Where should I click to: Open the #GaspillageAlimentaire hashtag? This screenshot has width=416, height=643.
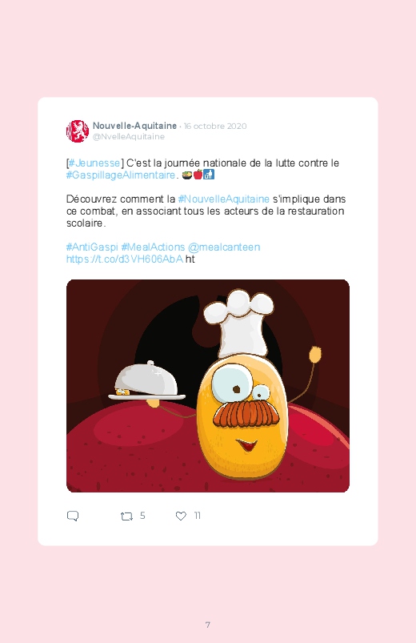[121, 175]
